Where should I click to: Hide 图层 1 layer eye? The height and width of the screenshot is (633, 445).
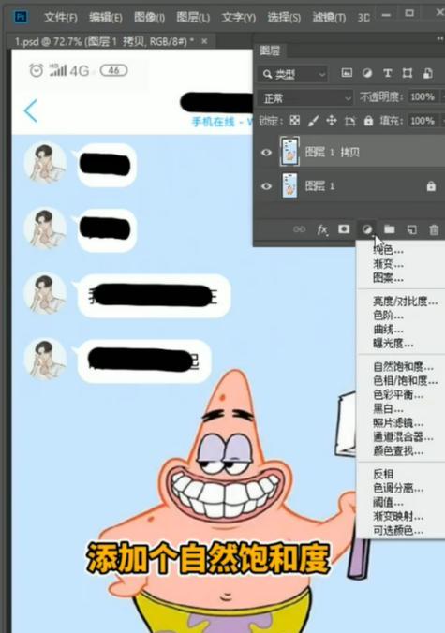(x=266, y=186)
